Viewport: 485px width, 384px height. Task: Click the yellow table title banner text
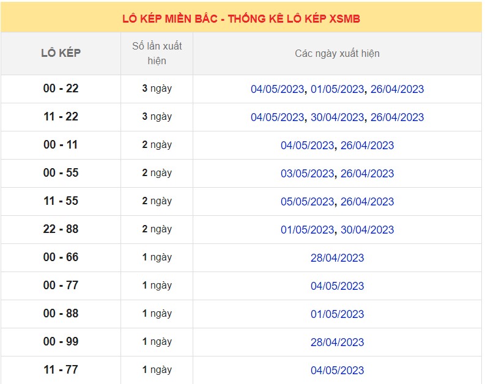[241, 18]
